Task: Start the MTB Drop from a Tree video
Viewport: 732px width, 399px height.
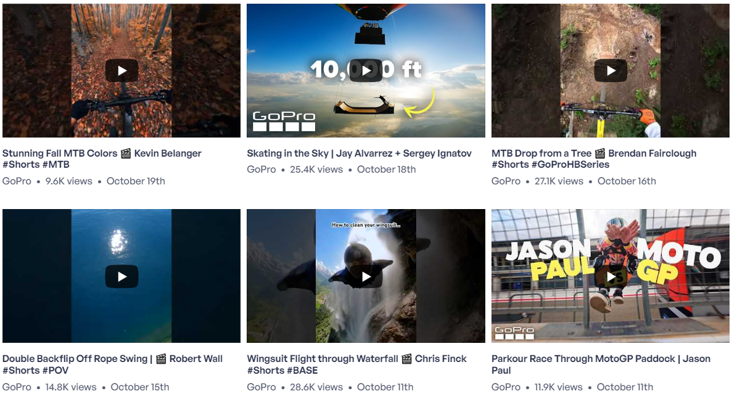Action: (x=611, y=71)
